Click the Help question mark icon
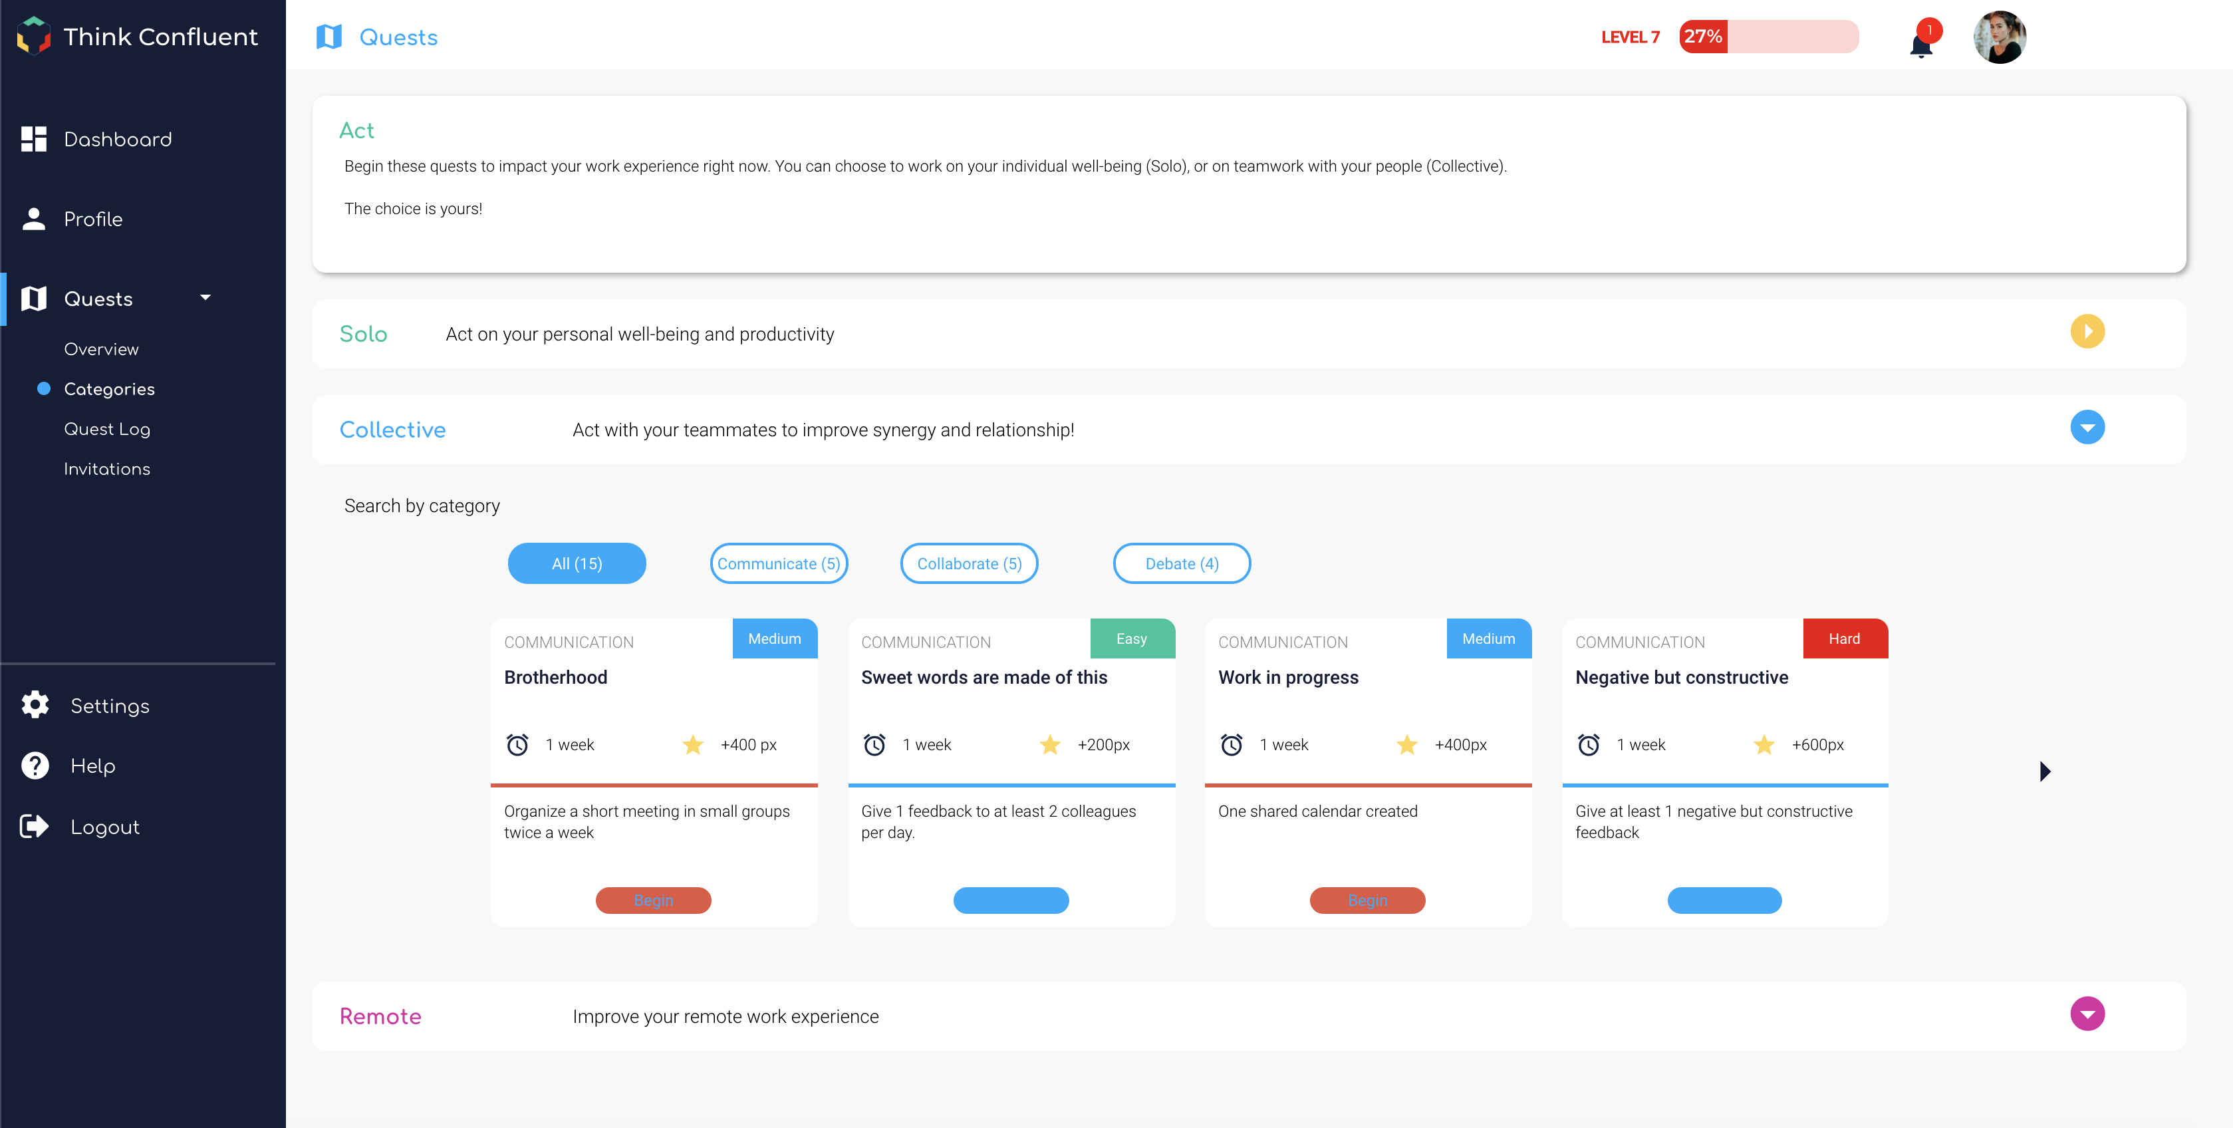The image size is (2233, 1128). pyautogui.click(x=35, y=766)
